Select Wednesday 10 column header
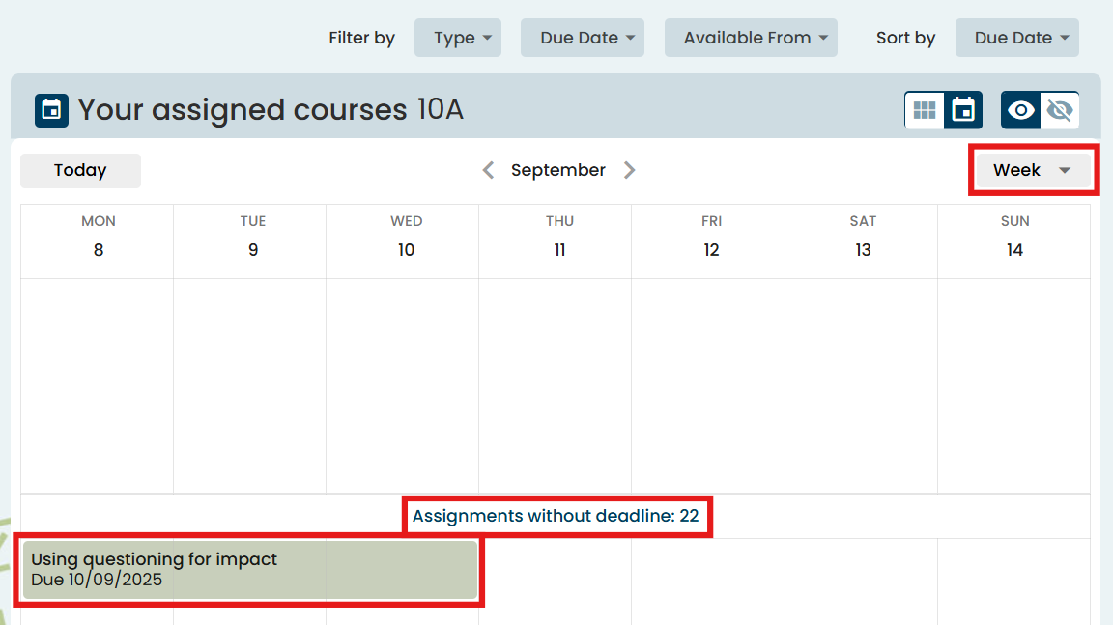The image size is (1113, 625). pyautogui.click(x=406, y=238)
